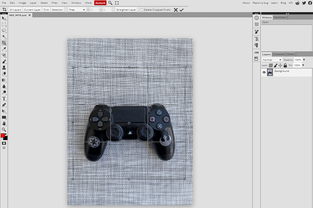The height and width of the screenshot is (208, 313).
Task: Toggle lock all padlock
Action: point(285,65)
